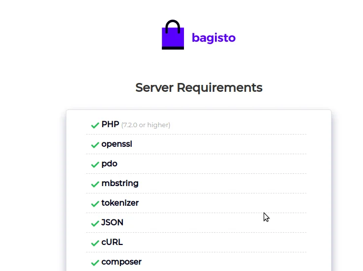Click the cURL requirement text
The width and height of the screenshot is (363, 271).
112,243
